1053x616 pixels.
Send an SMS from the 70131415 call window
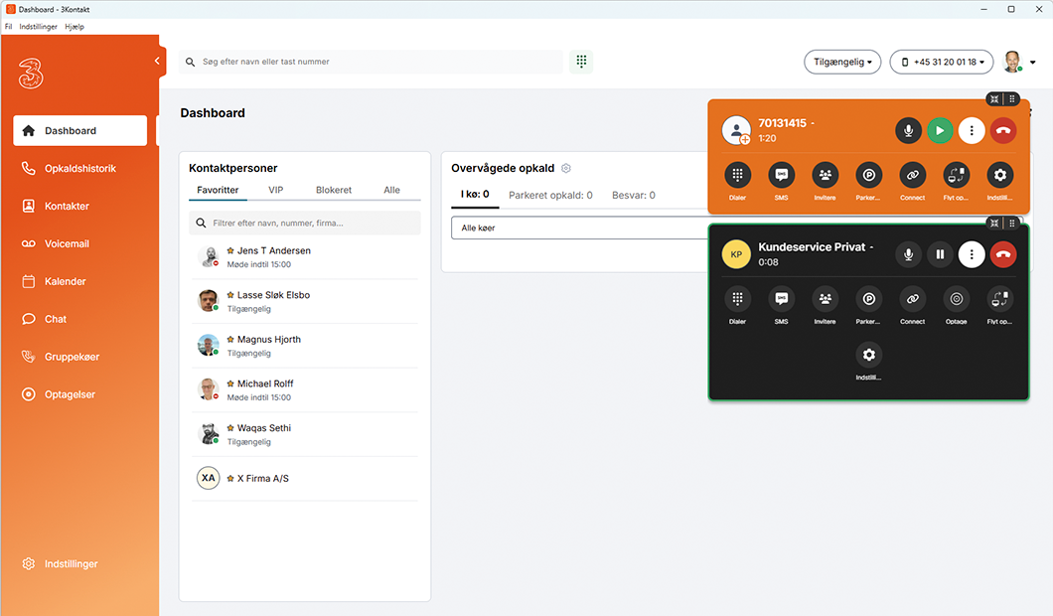781,177
